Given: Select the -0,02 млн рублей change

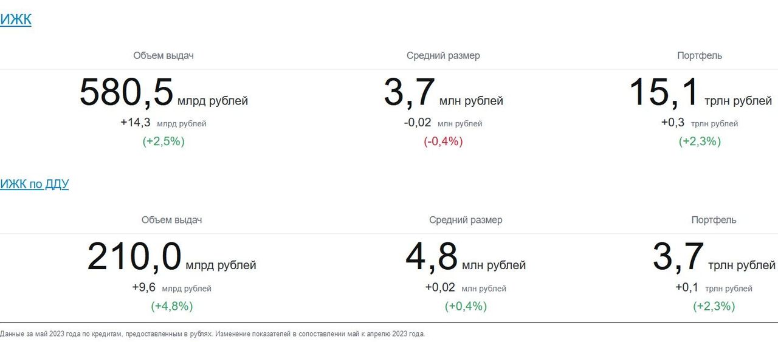Looking at the screenshot, I should coord(442,123).
